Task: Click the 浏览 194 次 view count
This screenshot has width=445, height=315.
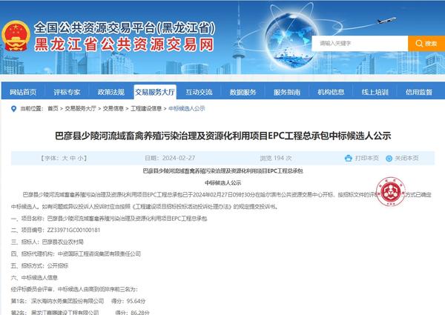Action: pos(276,158)
